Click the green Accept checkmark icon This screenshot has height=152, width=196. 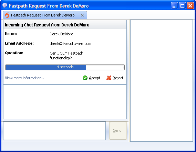coord(85,78)
